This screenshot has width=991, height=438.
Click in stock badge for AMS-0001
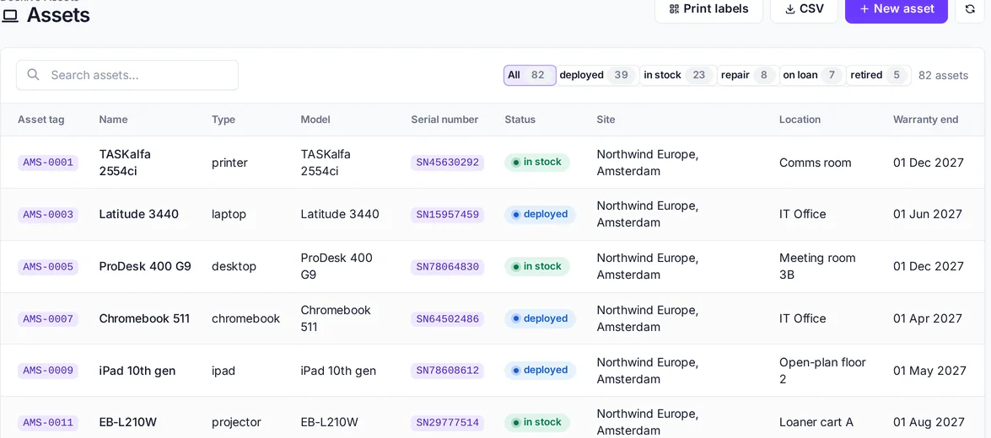[537, 163]
